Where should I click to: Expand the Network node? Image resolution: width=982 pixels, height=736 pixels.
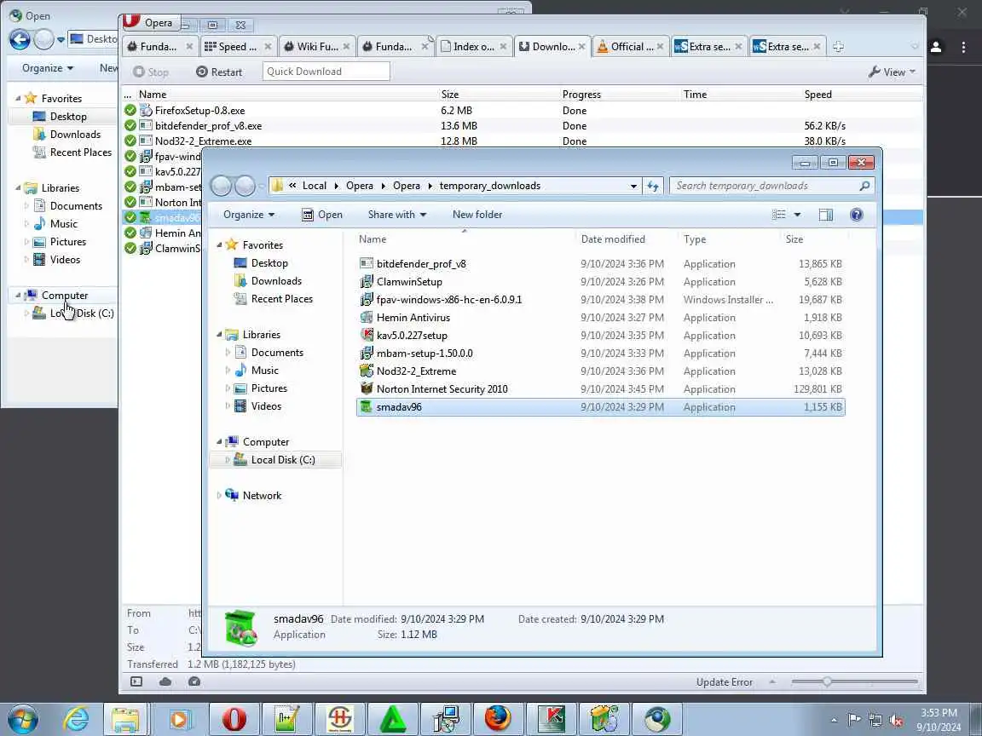pyautogui.click(x=218, y=495)
